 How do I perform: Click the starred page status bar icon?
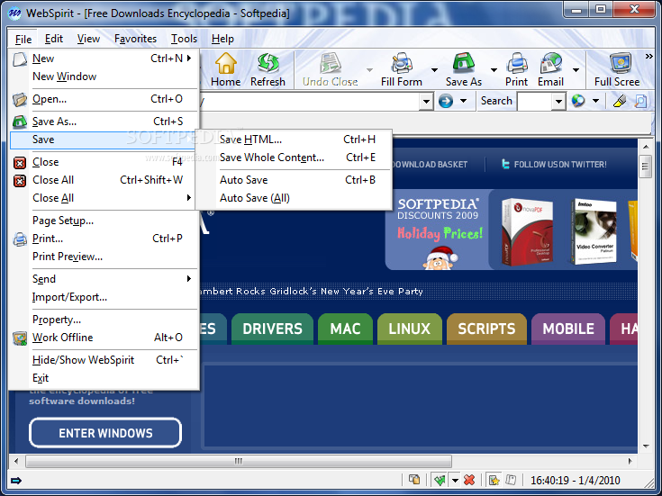pyautogui.click(x=494, y=480)
